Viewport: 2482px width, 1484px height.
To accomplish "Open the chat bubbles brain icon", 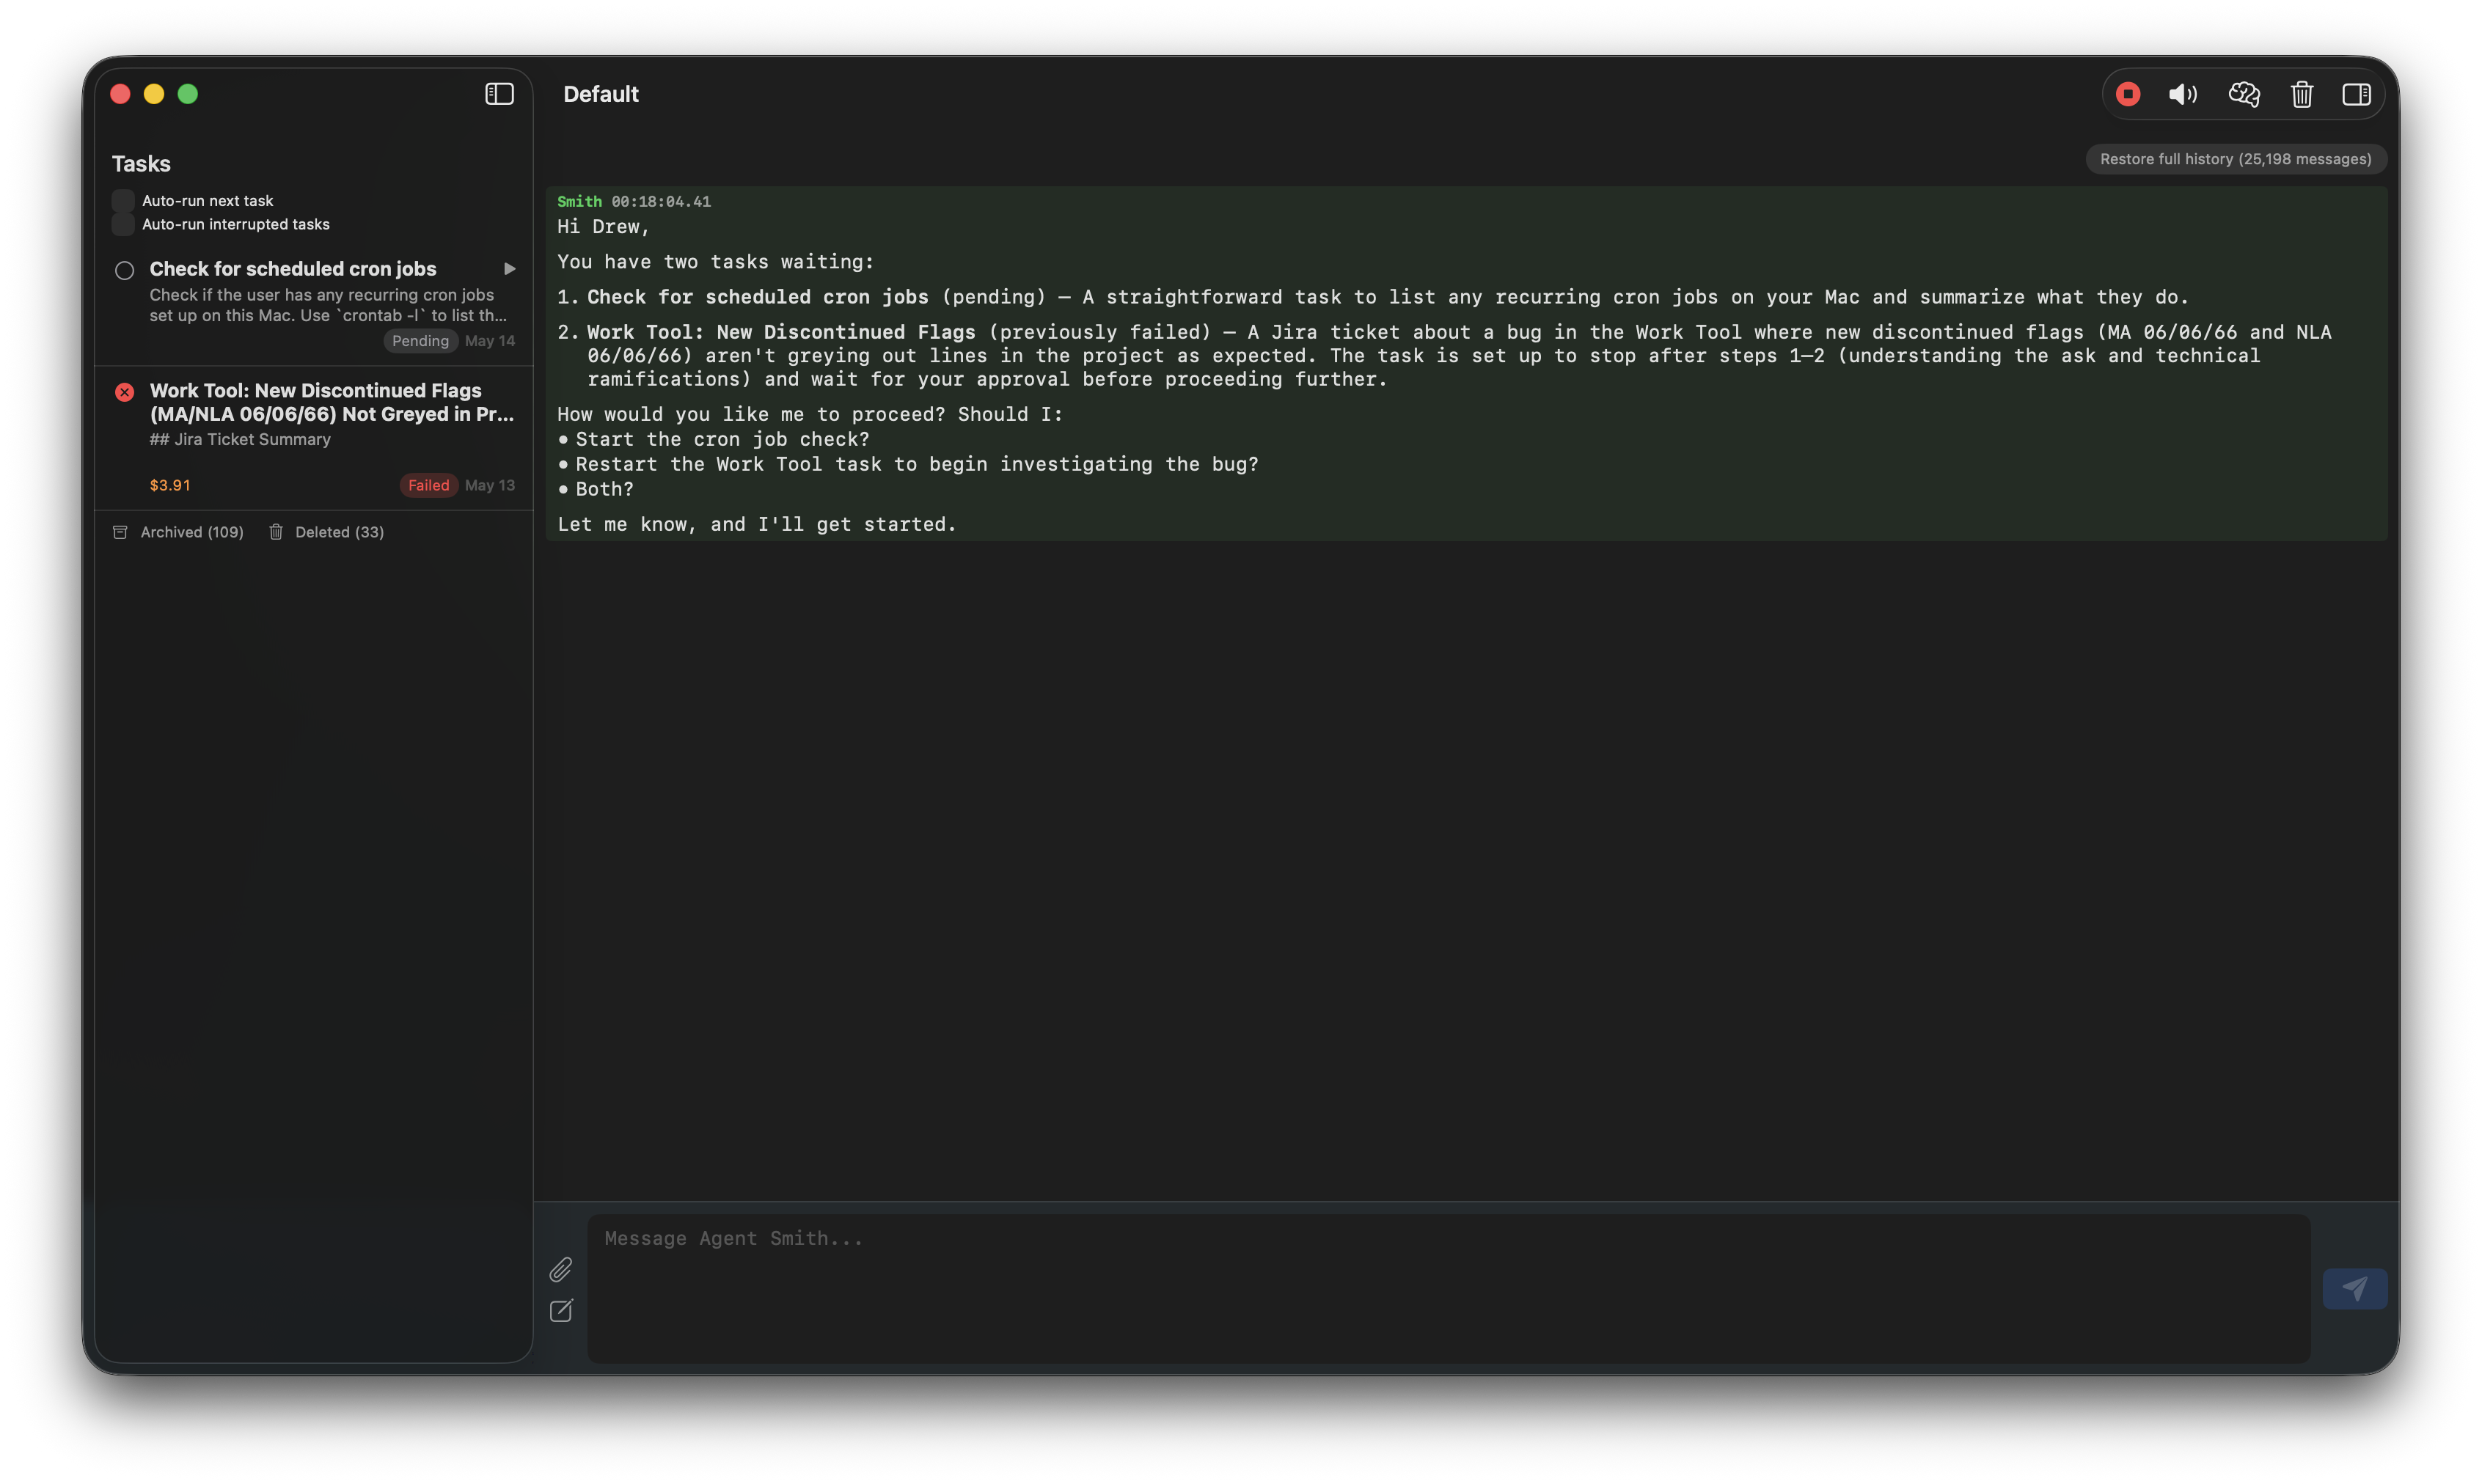I will [x=2244, y=94].
